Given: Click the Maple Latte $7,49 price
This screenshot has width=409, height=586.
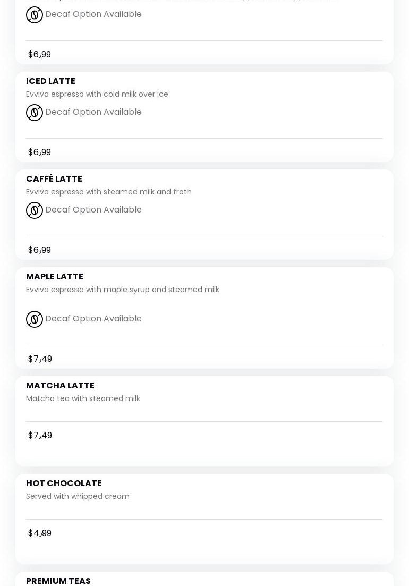Looking at the screenshot, I should [40, 359].
